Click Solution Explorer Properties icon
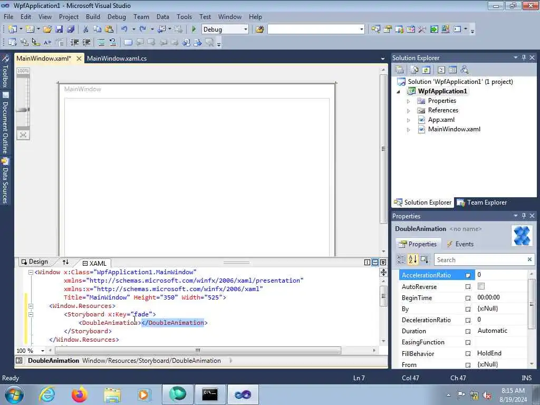540x405 pixels. (x=400, y=70)
